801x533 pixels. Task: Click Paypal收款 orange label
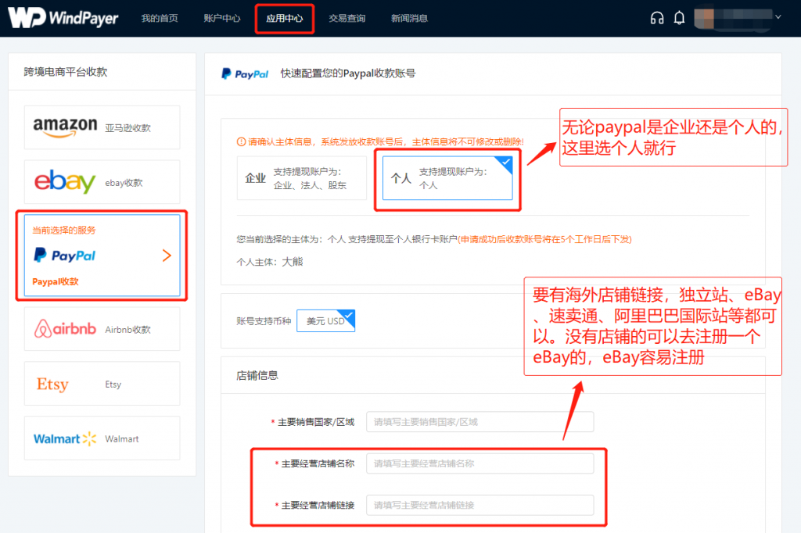tap(56, 281)
